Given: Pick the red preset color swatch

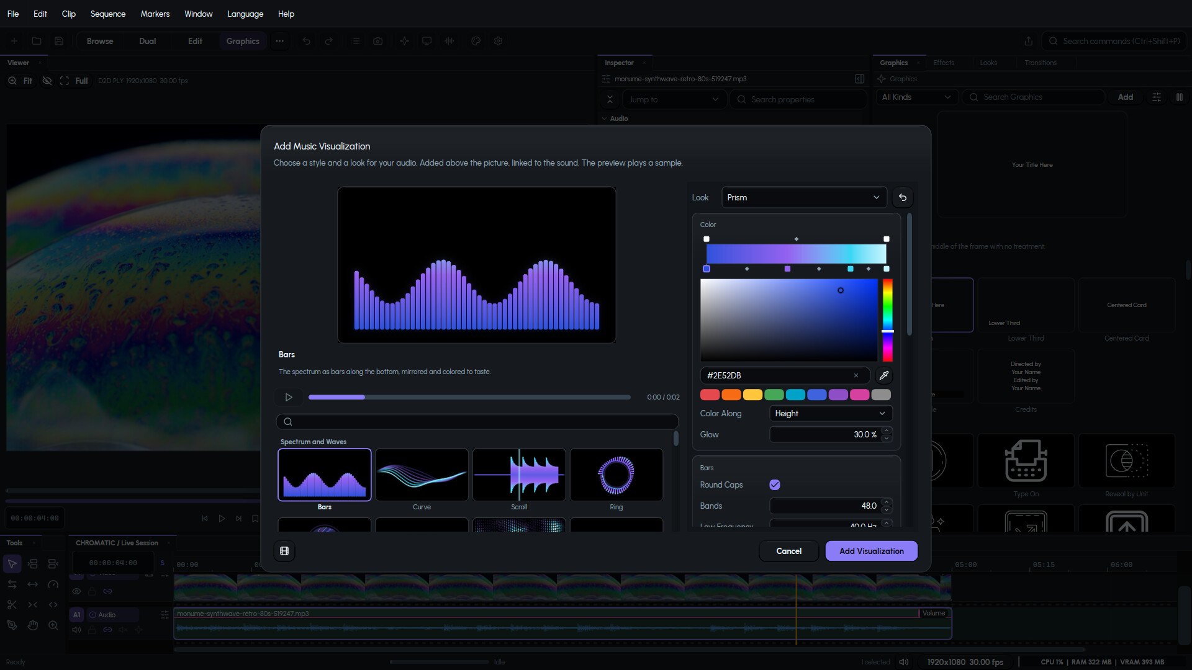Looking at the screenshot, I should tap(710, 395).
